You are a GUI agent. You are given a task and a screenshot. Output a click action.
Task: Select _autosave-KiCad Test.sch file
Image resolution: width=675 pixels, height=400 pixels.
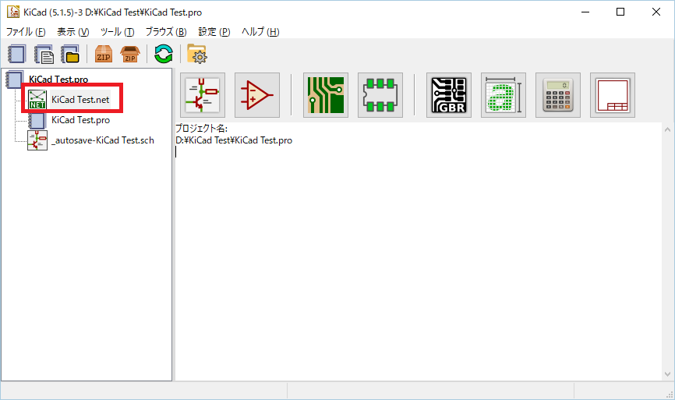[102, 140]
